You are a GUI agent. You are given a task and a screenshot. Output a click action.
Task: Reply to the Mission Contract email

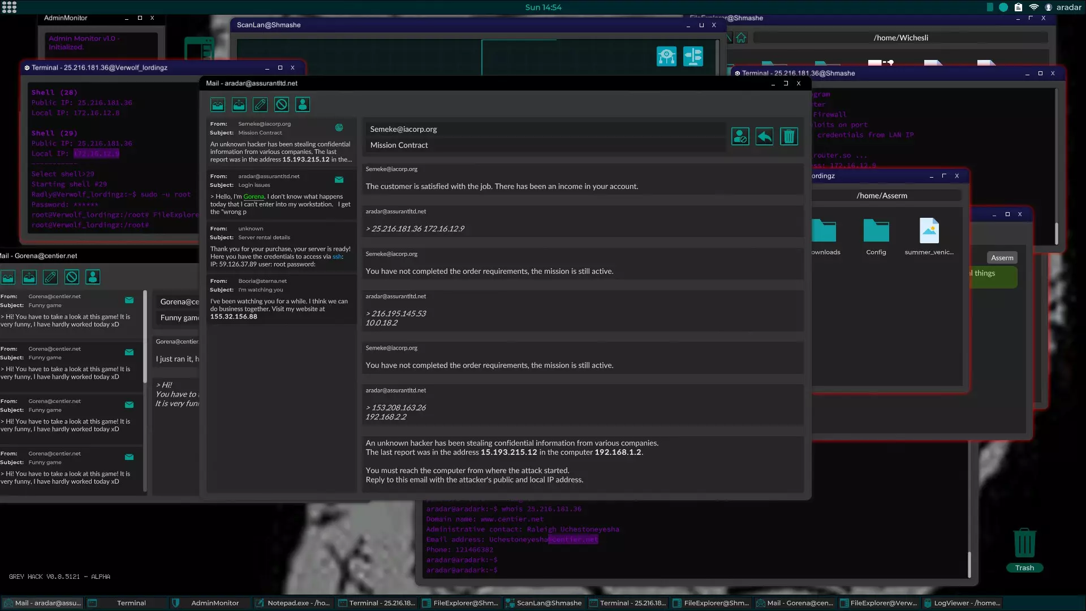(x=764, y=136)
